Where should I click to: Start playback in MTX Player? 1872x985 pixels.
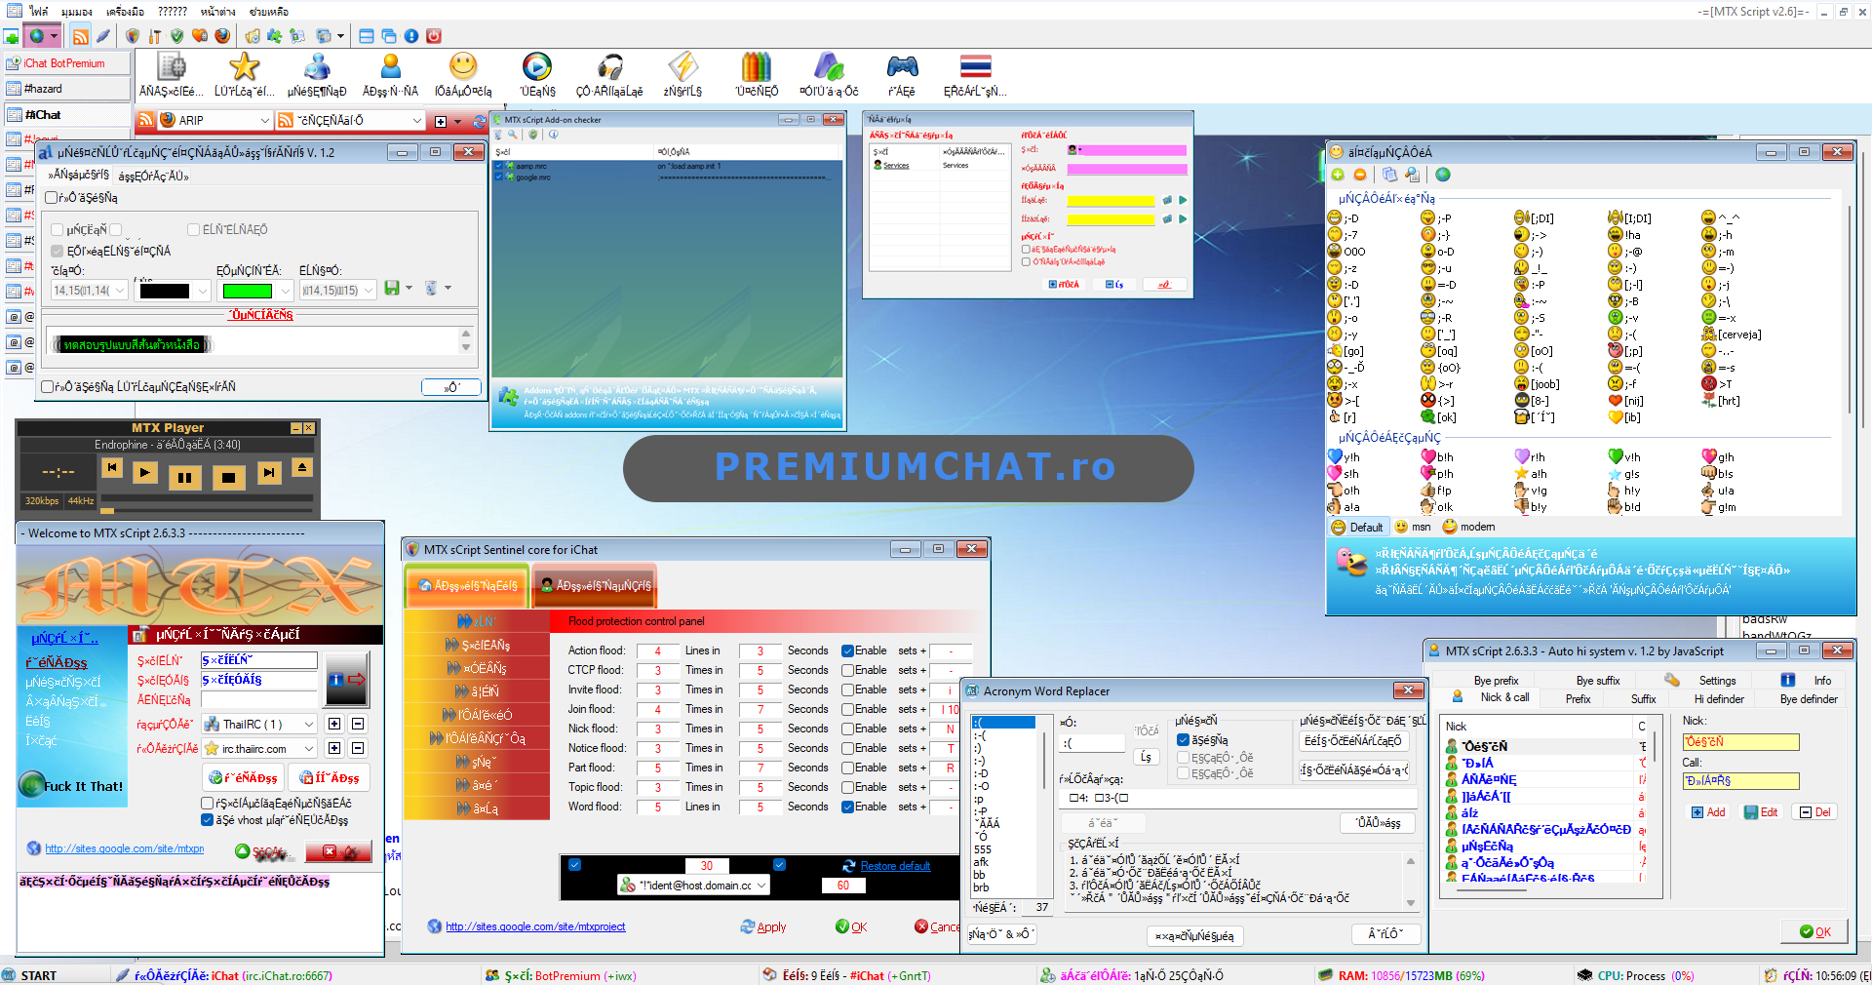click(x=145, y=473)
